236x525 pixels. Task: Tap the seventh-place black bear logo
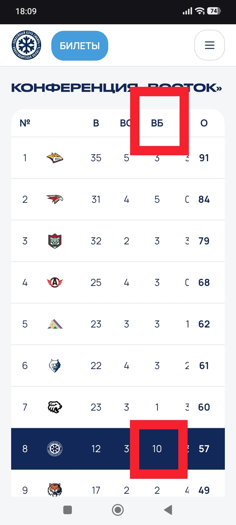tap(55, 407)
